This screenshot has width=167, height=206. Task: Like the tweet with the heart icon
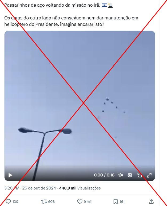click(80, 201)
